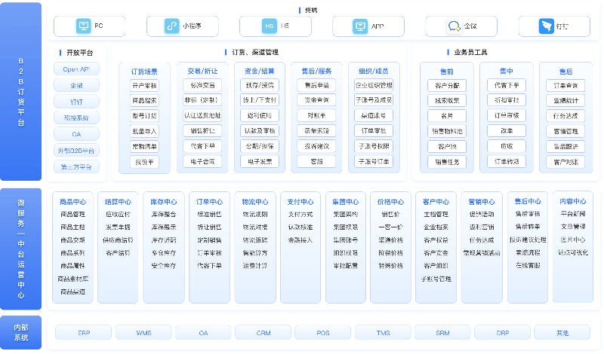Screen dimensions: 604x354
Task: Click the ERP system box
Action: coord(84,333)
